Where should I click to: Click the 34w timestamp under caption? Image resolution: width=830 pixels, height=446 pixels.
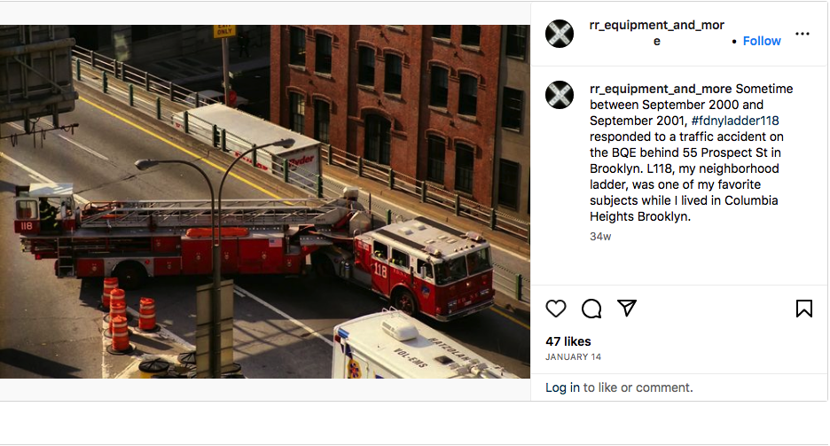600,237
